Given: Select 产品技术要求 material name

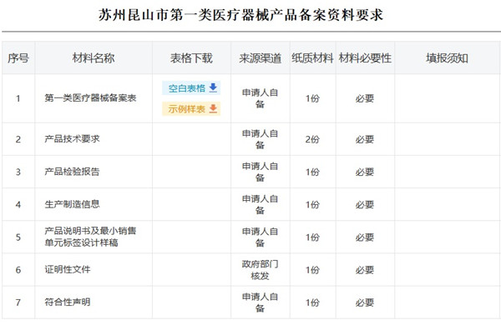Looking at the screenshot, I should (x=72, y=138).
